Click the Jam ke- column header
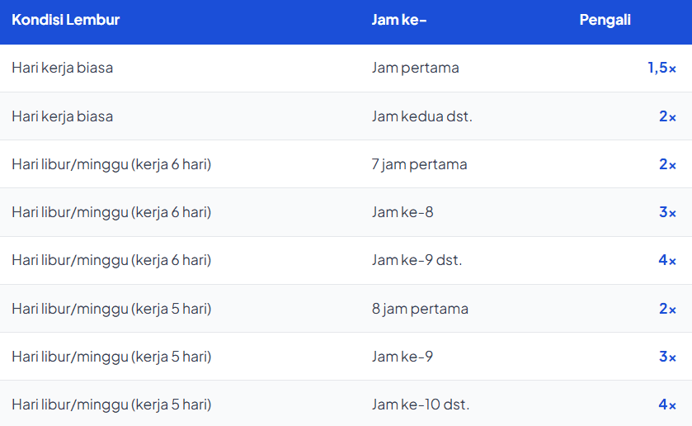Screen dimensions: 692x426 [399, 20]
